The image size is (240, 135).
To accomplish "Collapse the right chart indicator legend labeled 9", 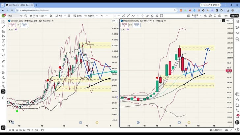I will tap(123, 29).
